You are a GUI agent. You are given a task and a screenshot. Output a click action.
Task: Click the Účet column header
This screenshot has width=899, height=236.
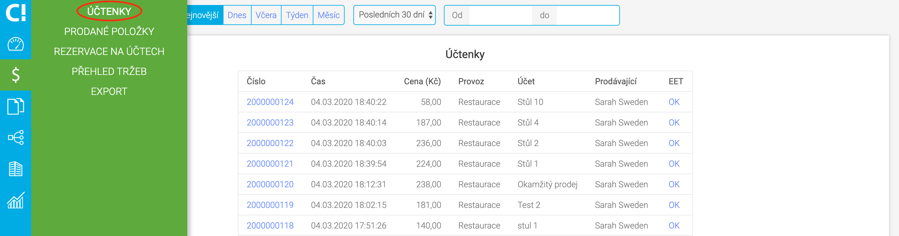pos(526,81)
